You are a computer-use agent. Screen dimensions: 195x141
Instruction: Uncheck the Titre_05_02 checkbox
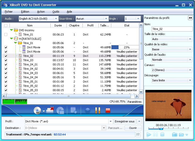coord(6,86)
